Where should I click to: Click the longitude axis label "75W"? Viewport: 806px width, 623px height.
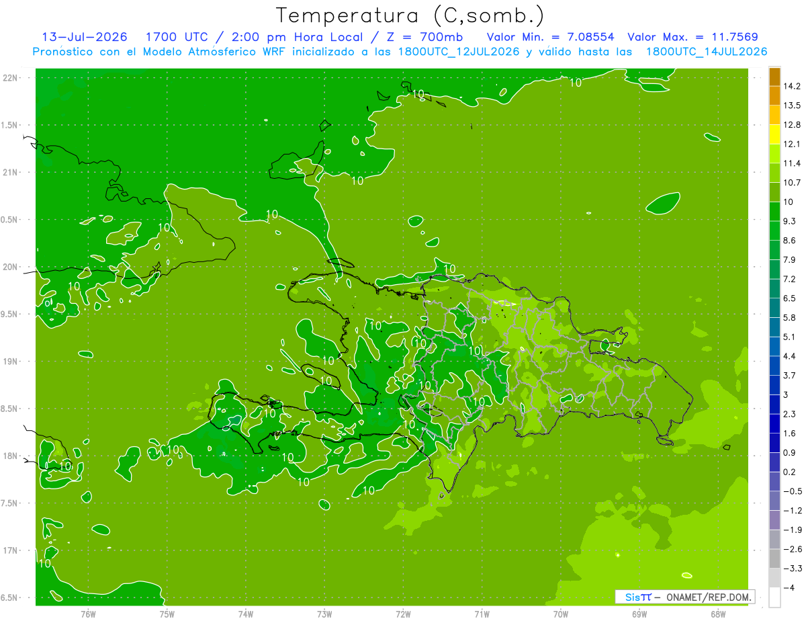pyautogui.click(x=167, y=614)
